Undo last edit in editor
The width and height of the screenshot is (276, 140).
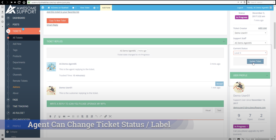[x=96, y=116]
